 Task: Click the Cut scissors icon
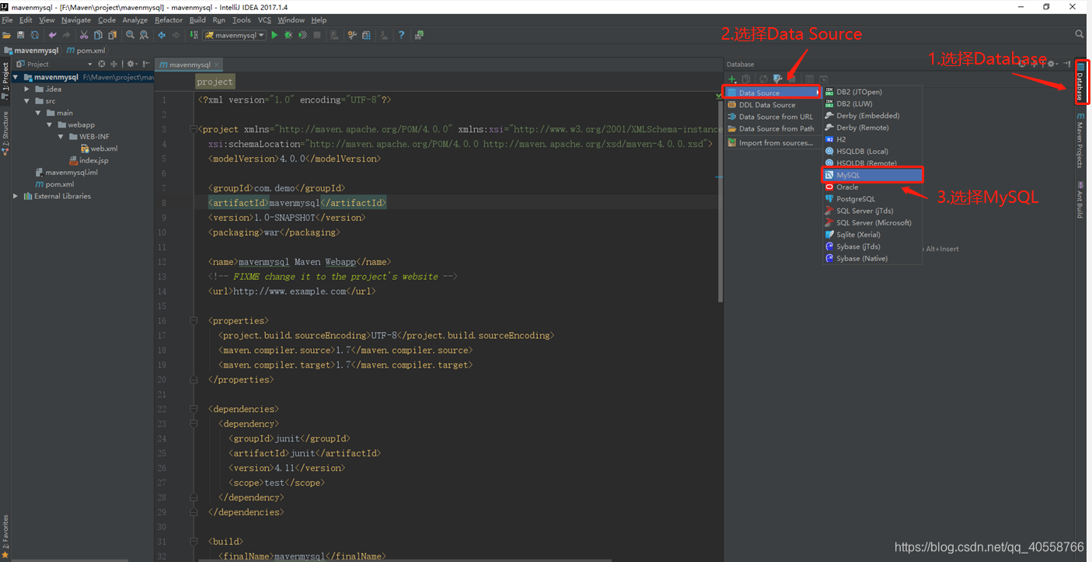click(84, 35)
